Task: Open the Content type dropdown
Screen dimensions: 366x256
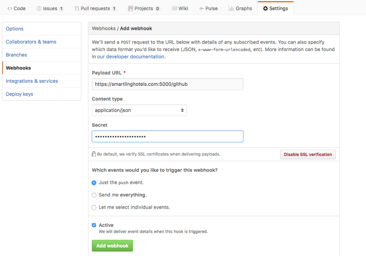Action: tap(139, 110)
